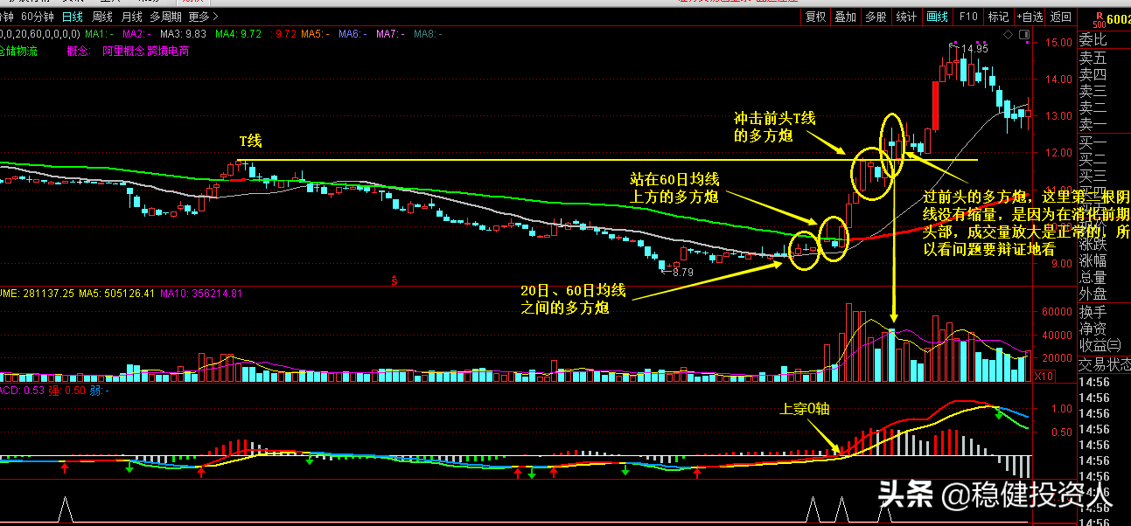Click the X10 volume scale label

point(1044,376)
